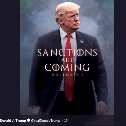Click the diamond dot right of ARE
126x126 pixels.
(75, 60)
